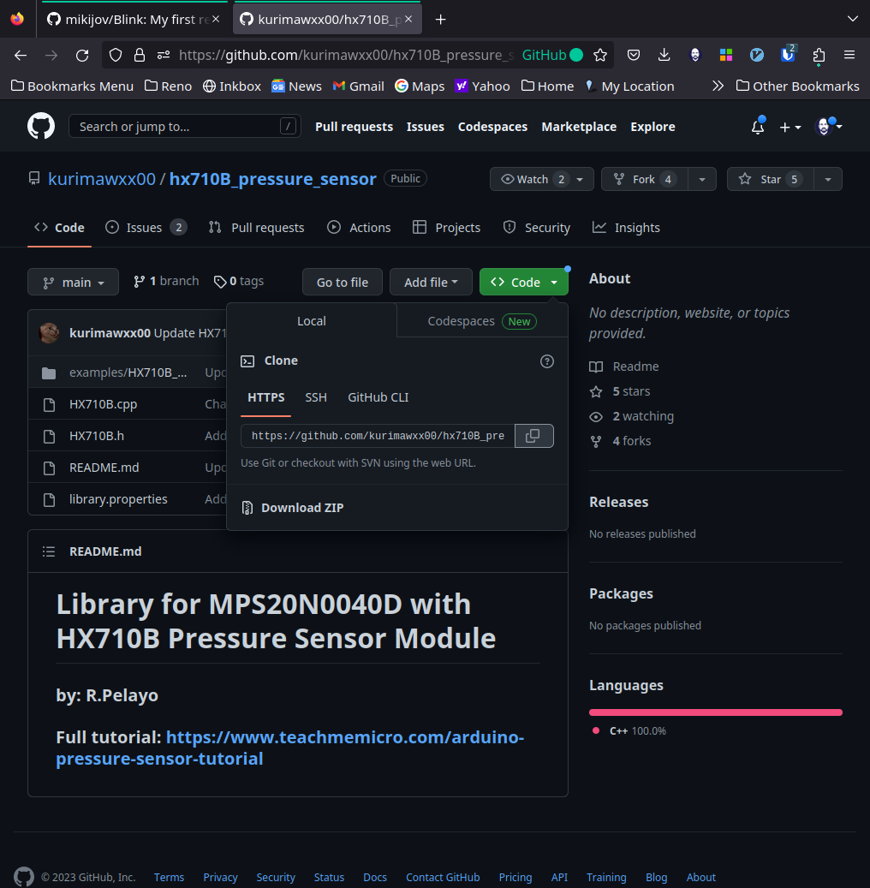Open the create new plus menu
This screenshot has height=888, width=870.
[790, 128]
